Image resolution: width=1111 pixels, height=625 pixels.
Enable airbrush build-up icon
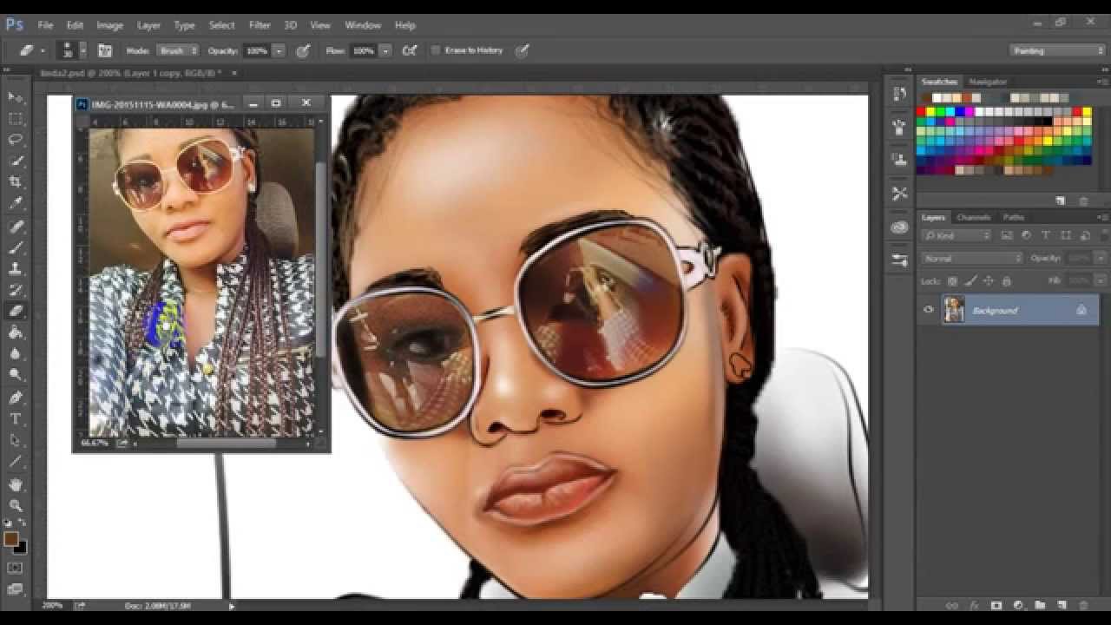[410, 50]
